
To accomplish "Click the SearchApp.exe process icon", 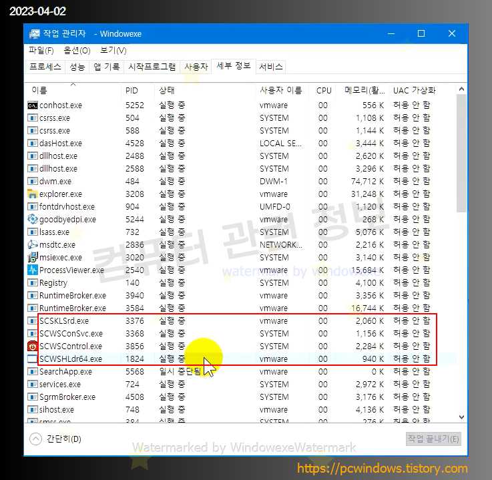I will click(x=32, y=371).
